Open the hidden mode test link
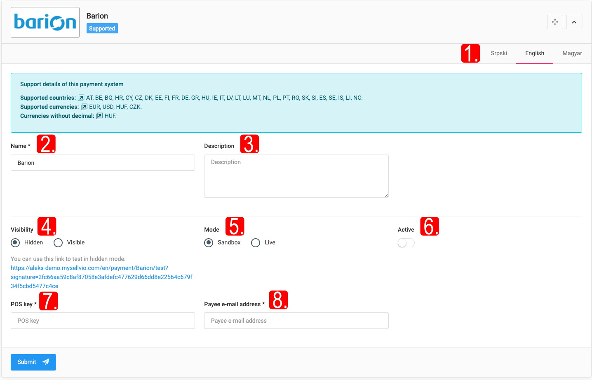592x380 pixels. pos(101,277)
